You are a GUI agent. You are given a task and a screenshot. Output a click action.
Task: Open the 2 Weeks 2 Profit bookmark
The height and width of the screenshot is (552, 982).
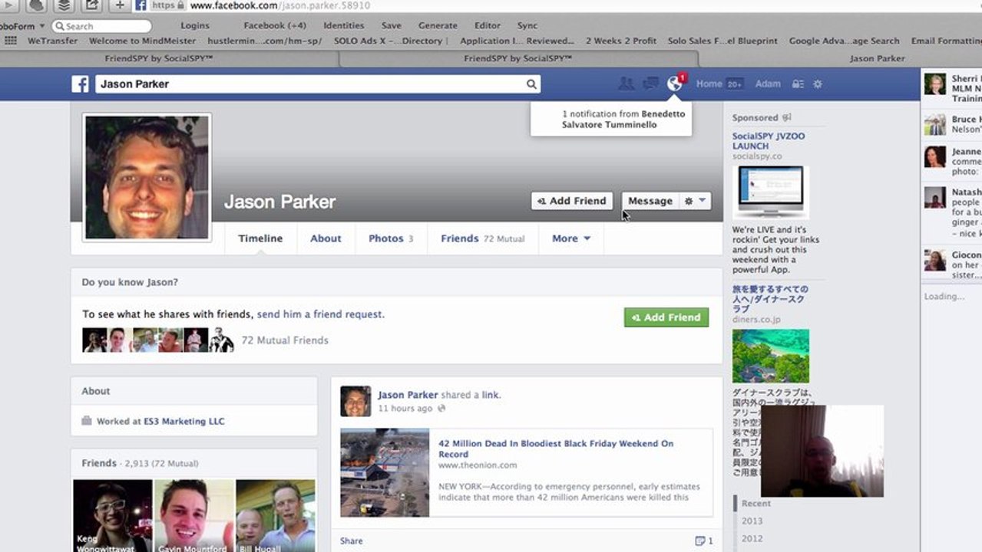pyautogui.click(x=621, y=41)
